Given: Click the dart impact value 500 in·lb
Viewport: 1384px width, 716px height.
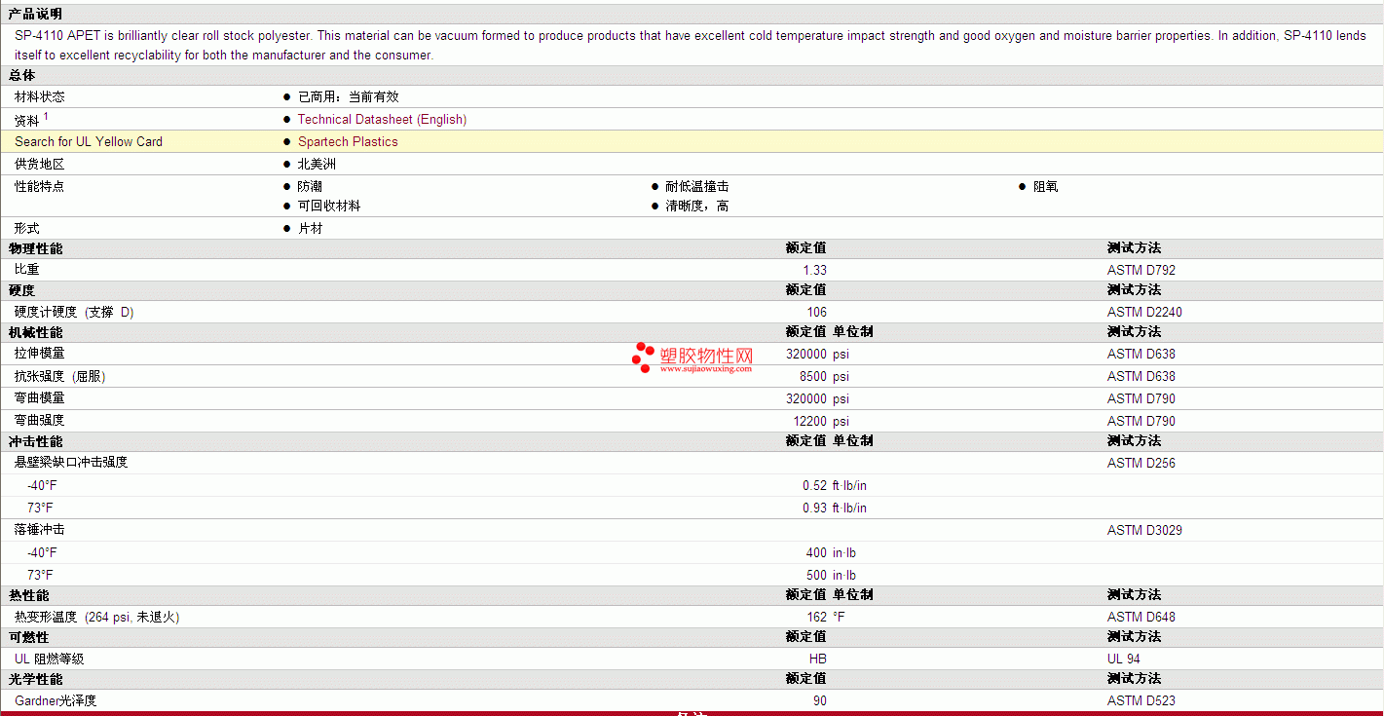Looking at the screenshot, I should click(832, 575).
